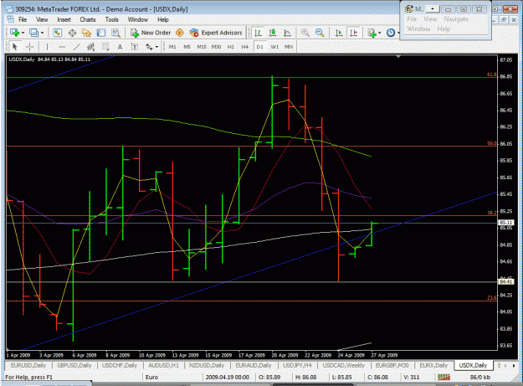Toggle the Terminal panel icon
Image resolution: width=523 pixels, height=386 pixels.
tap(101, 33)
